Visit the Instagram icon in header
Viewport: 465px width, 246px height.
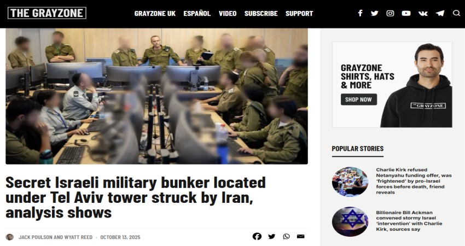[x=390, y=13]
